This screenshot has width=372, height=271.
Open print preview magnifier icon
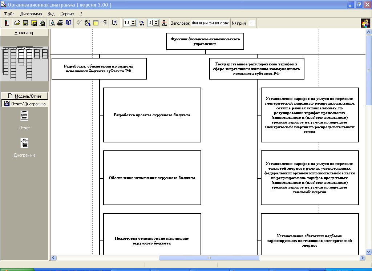pos(52,23)
